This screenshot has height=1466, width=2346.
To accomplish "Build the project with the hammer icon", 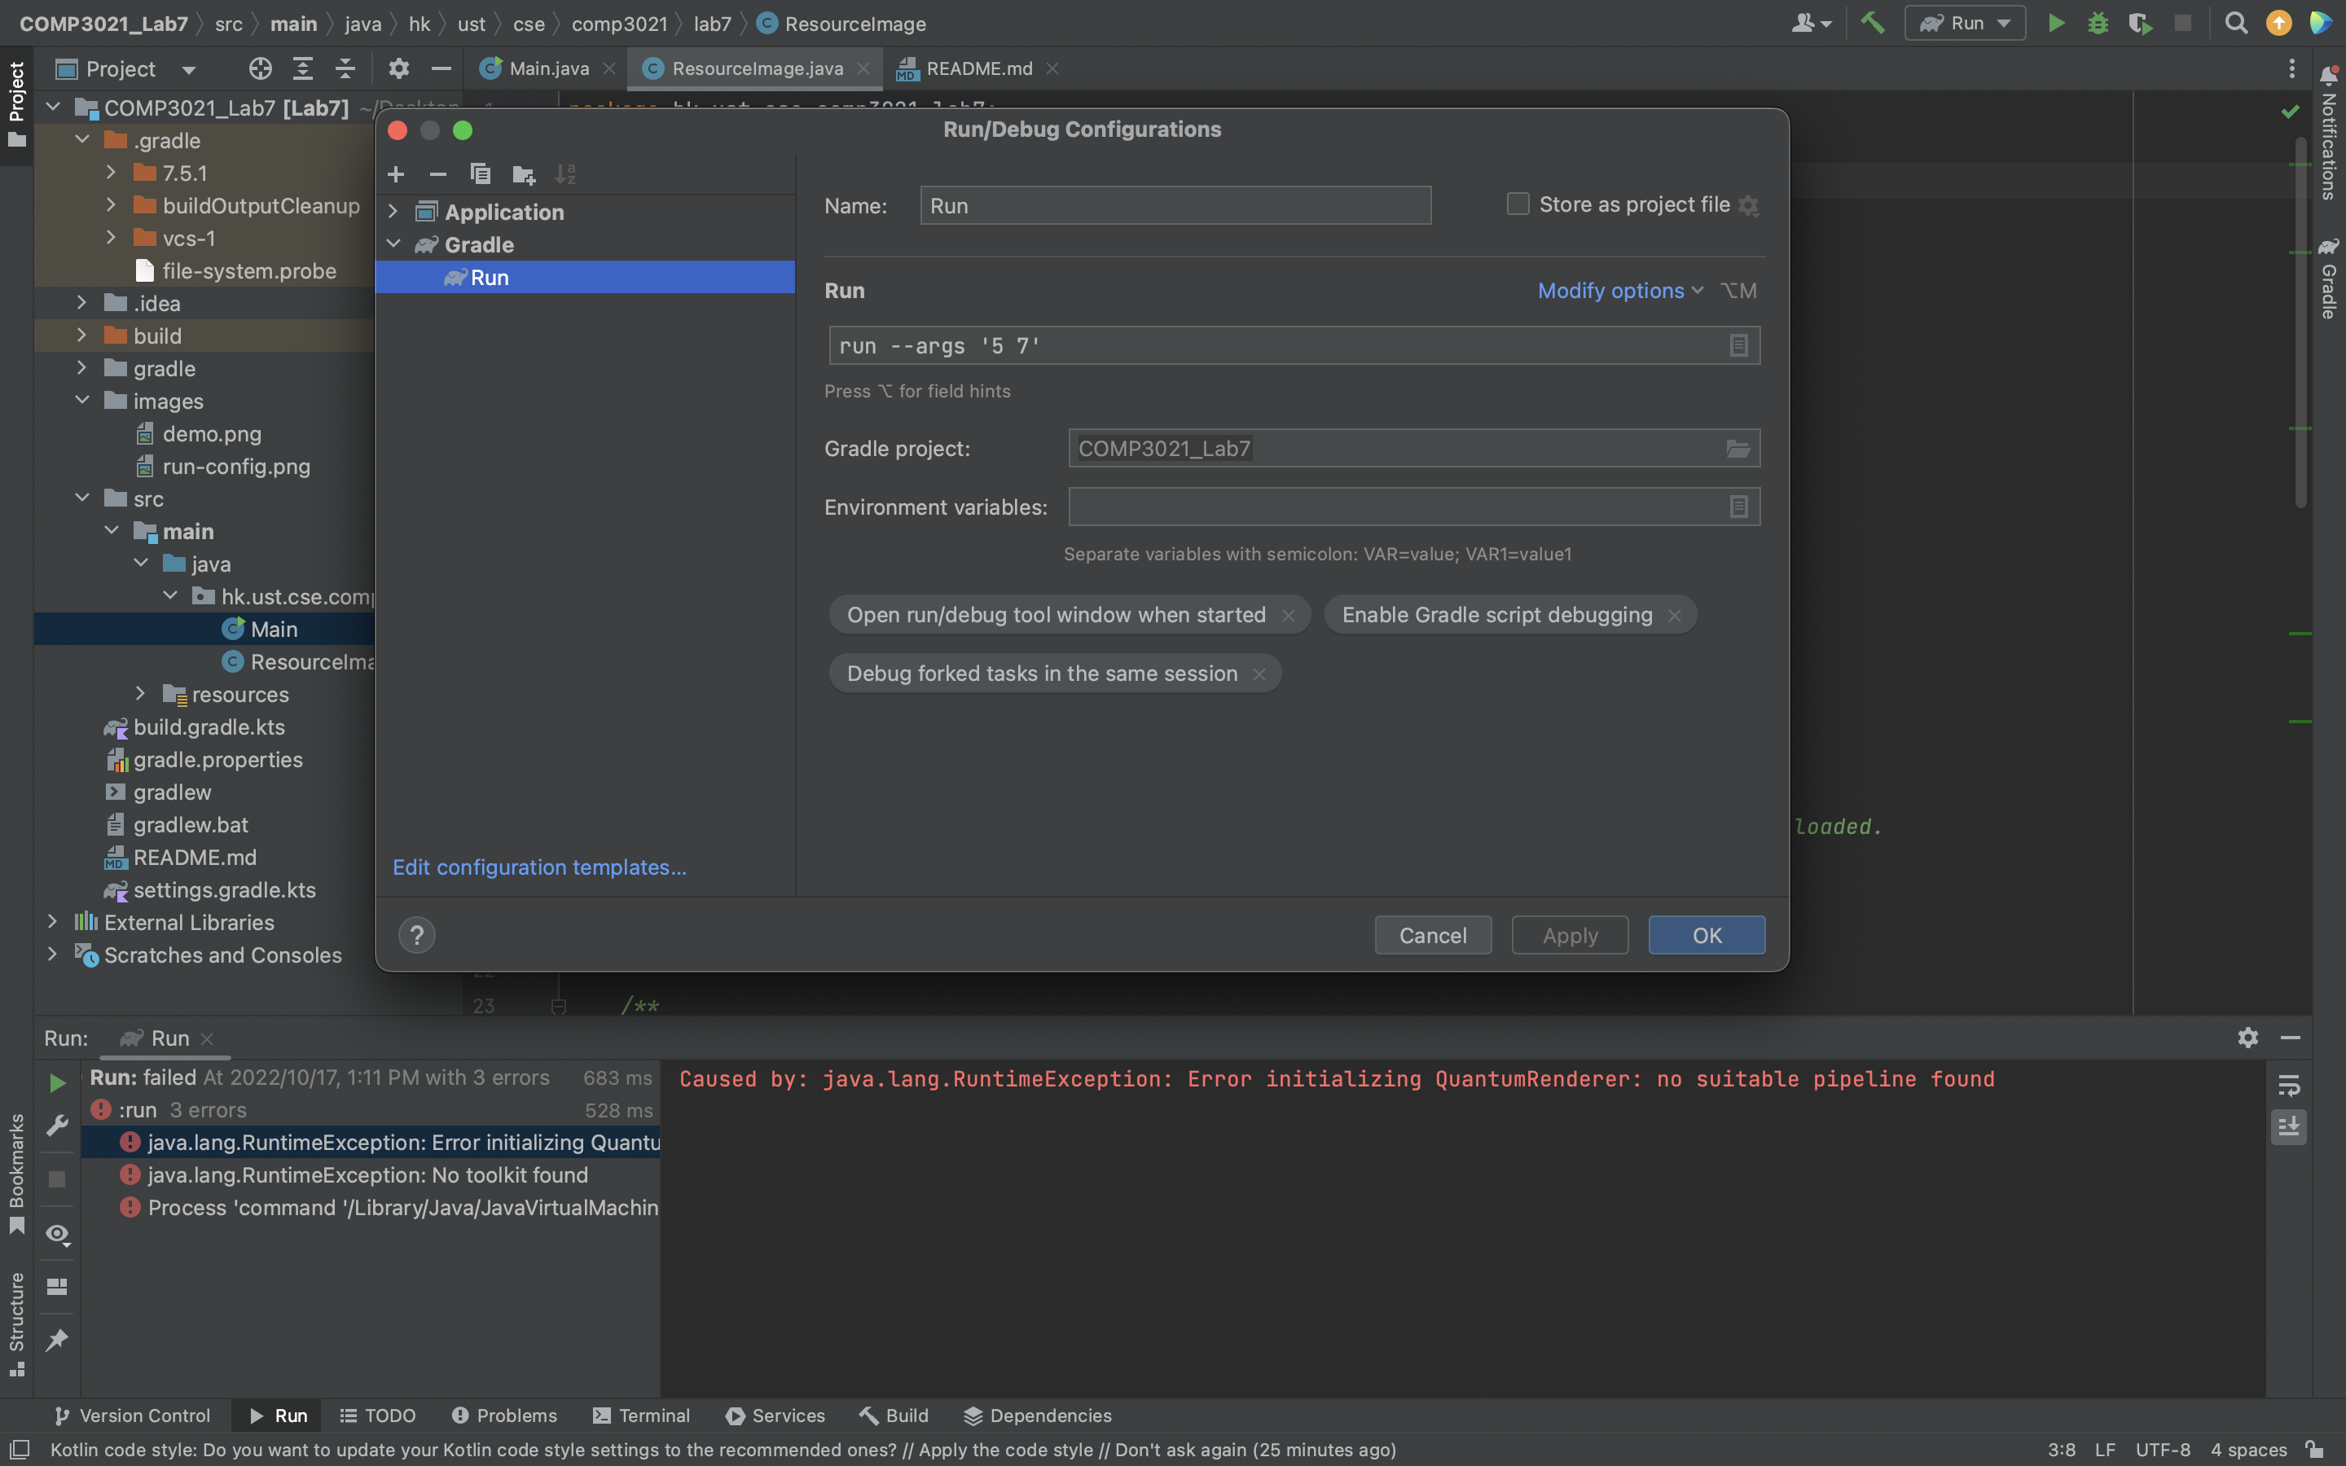I will pyautogui.click(x=1873, y=24).
